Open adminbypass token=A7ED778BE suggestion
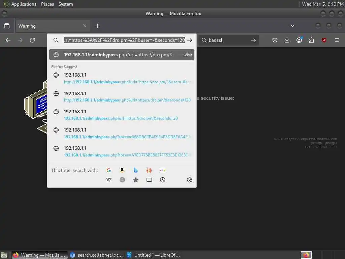This screenshot has height=259, width=345. [x=122, y=151]
